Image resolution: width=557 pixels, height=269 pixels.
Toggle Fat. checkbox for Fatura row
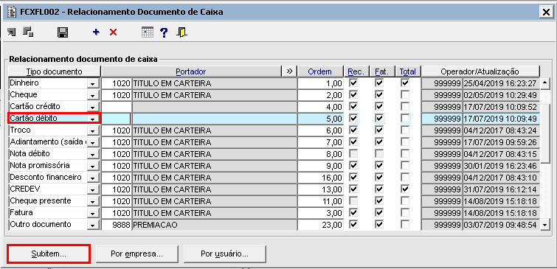point(379,212)
